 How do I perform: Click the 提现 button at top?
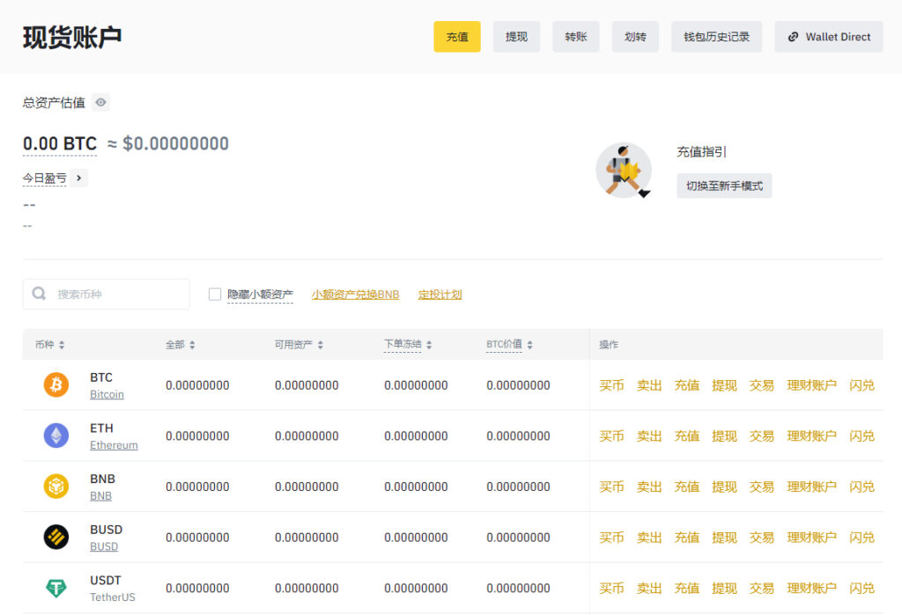(x=516, y=37)
